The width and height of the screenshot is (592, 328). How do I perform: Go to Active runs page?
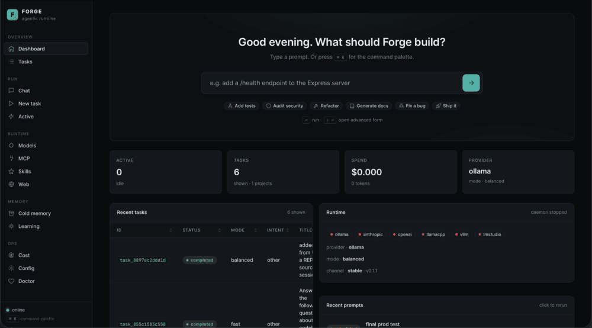pos(46,117)
